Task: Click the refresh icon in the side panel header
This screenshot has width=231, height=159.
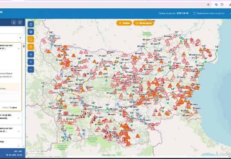Action: pyautogui.click(x=20, y=22)
